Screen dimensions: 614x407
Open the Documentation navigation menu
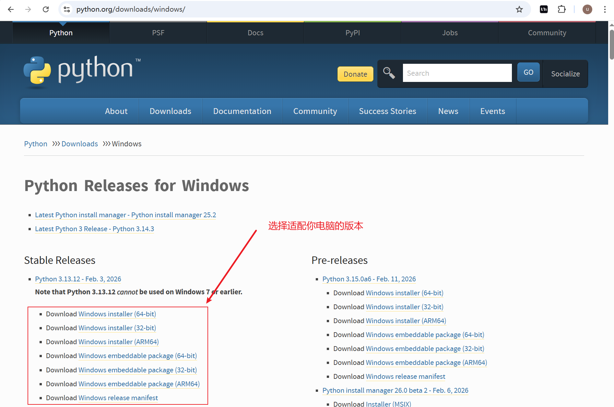pyautogui.click(x=242, y=111)
